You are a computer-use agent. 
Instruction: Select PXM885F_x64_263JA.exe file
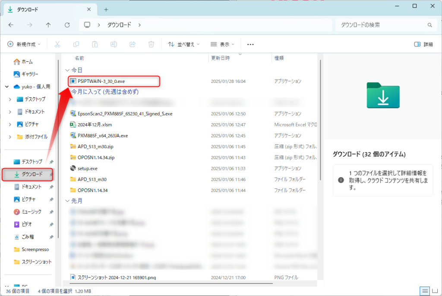(103, 136)
